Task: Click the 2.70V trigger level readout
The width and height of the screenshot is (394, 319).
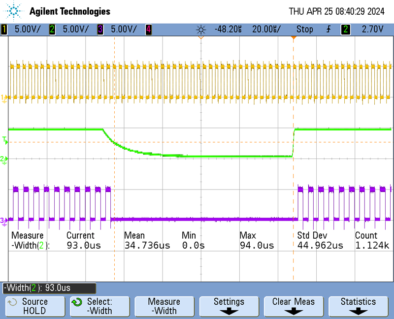Action: 372,29
